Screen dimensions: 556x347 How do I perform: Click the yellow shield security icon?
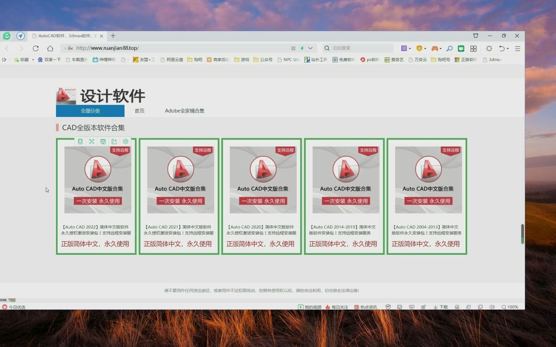pos(419,48)
